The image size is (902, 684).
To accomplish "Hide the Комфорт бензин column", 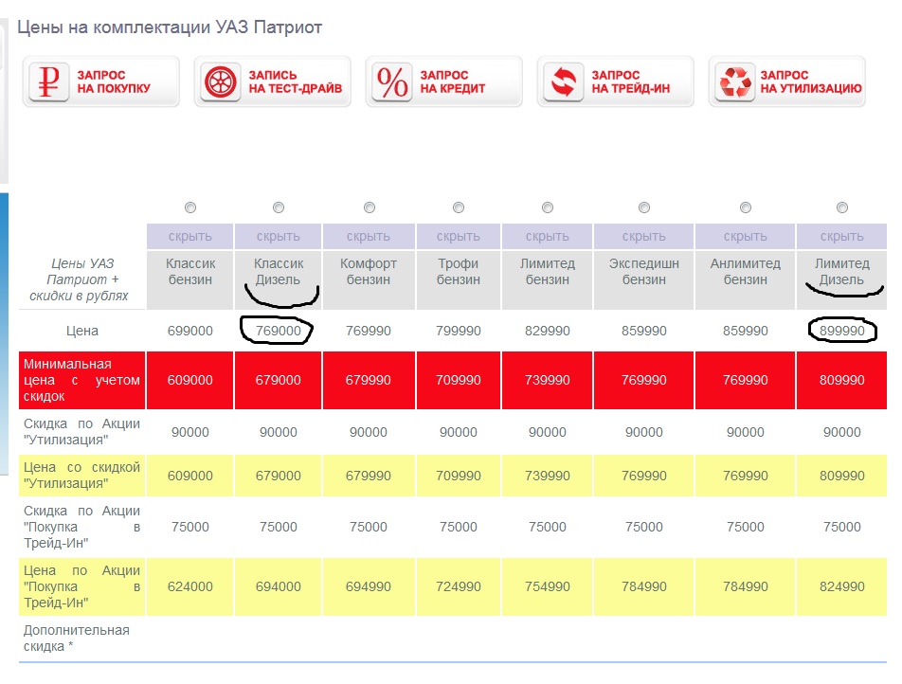I will click(x=369, y=237).
